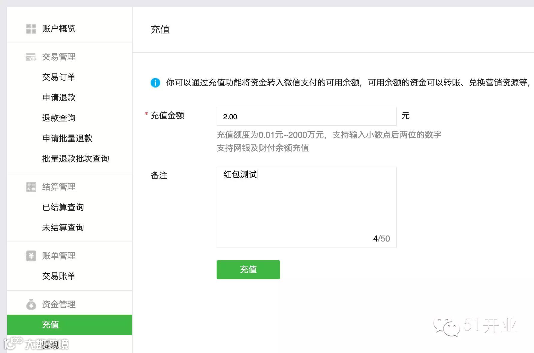The height and width of the screenshot is (353, 534).
Task: Go to 未结算查询 page
Action: 63,228
